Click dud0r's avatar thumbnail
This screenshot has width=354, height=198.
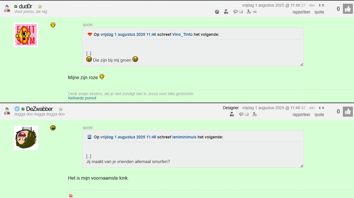point(26,35)
